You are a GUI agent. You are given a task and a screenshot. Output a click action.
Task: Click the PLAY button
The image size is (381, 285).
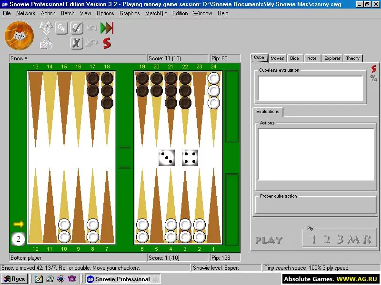point(269,240)
